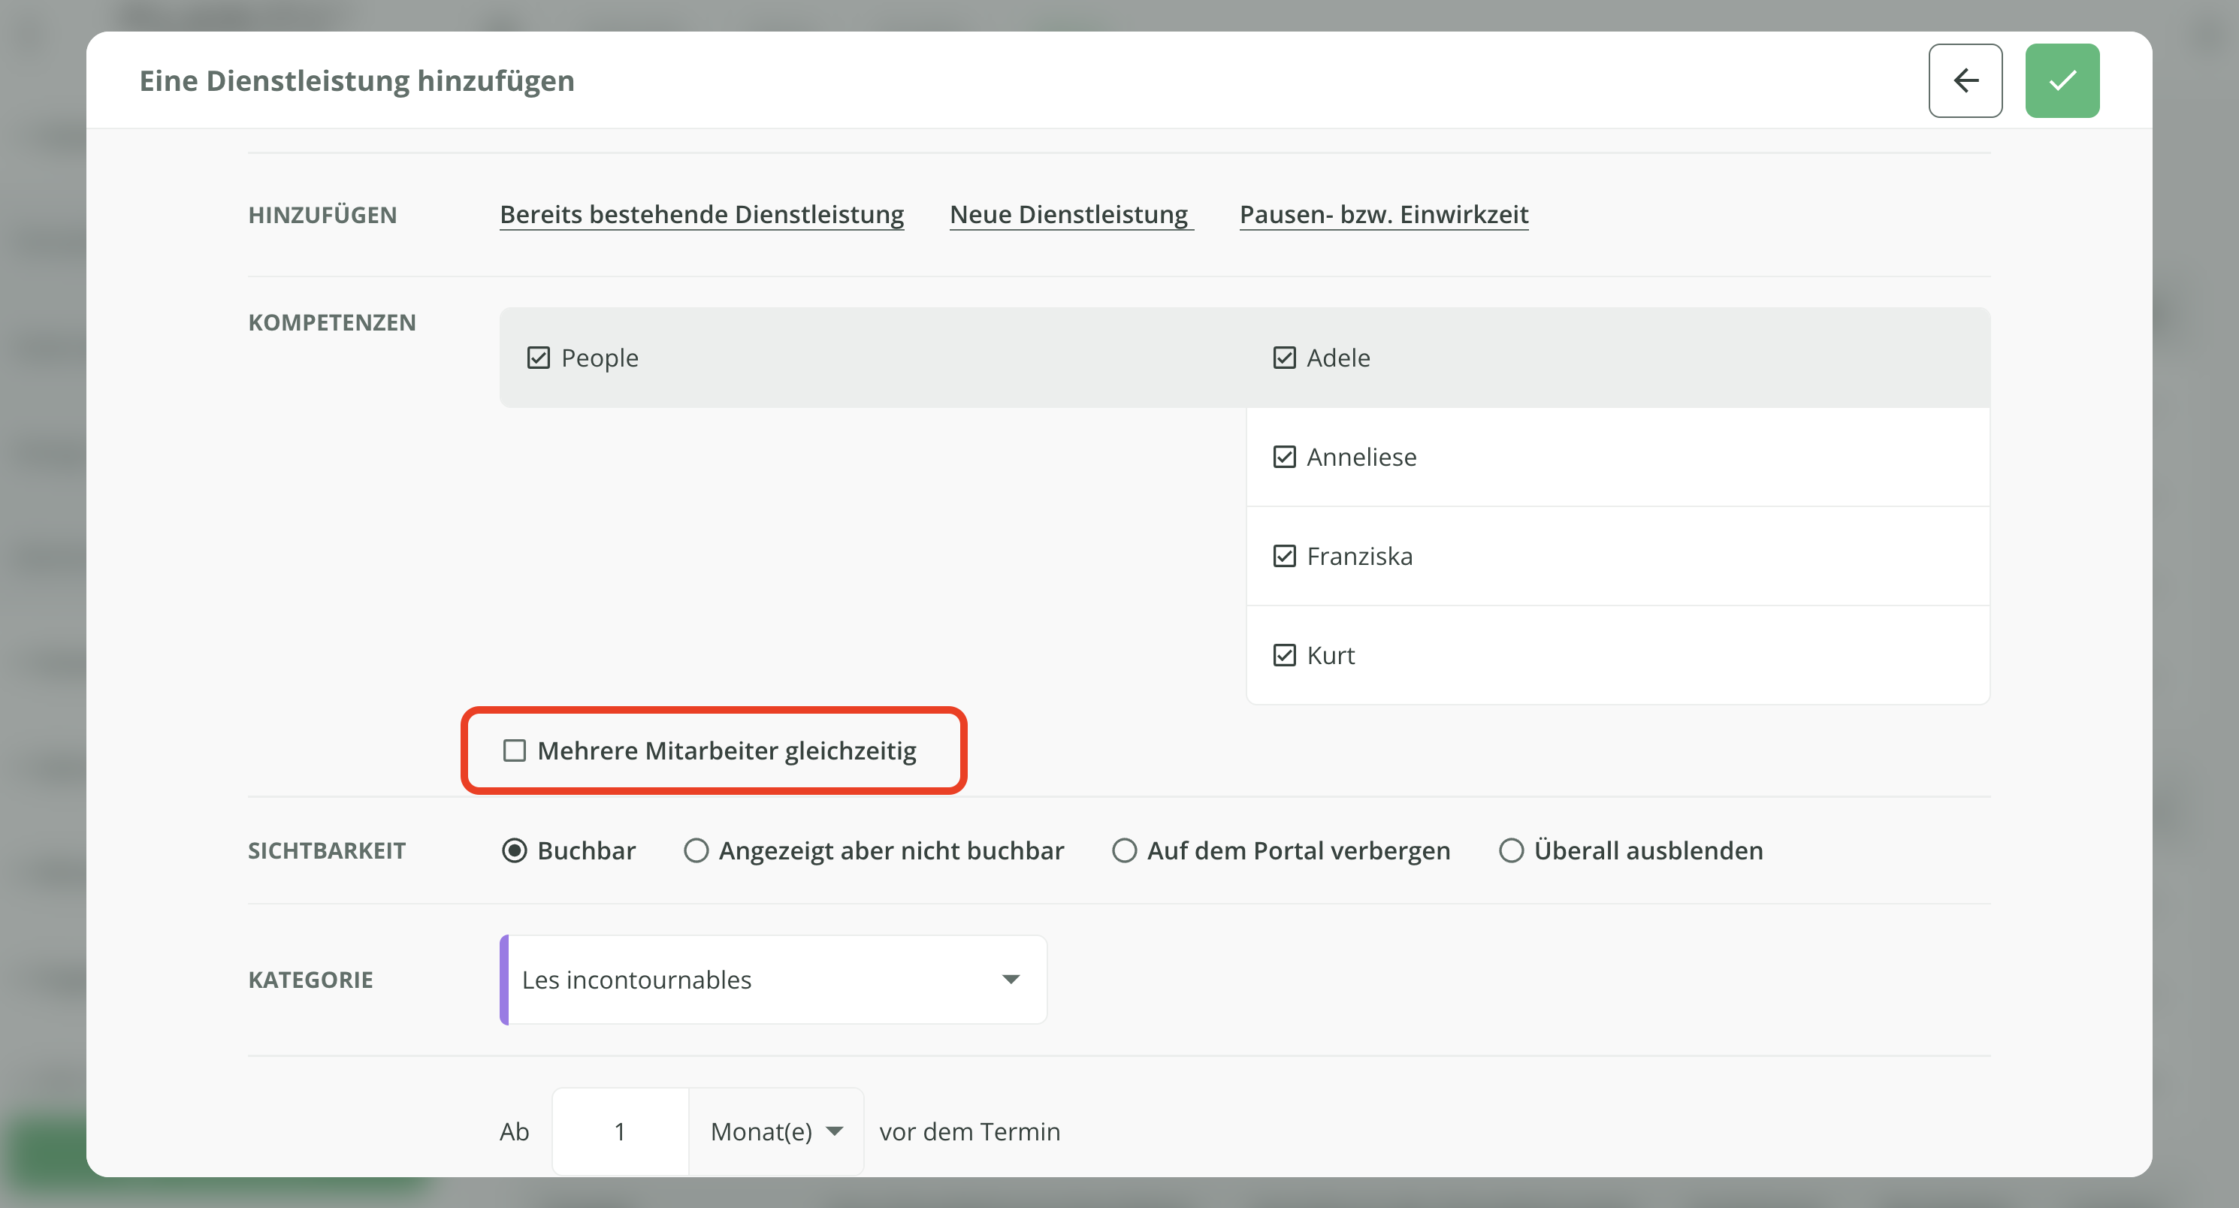
Task: Toggle the Franziska checkbox
Action: [1284, 556]
